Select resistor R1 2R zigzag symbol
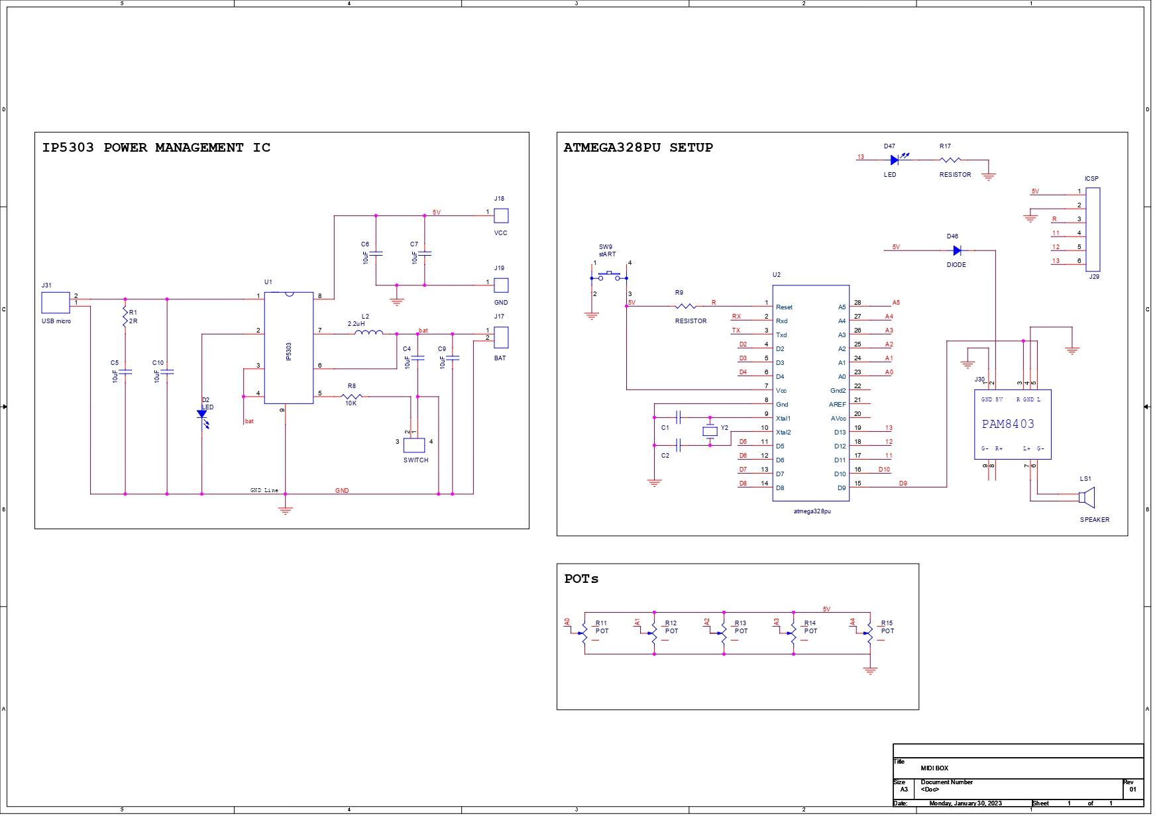 [125, 317]
